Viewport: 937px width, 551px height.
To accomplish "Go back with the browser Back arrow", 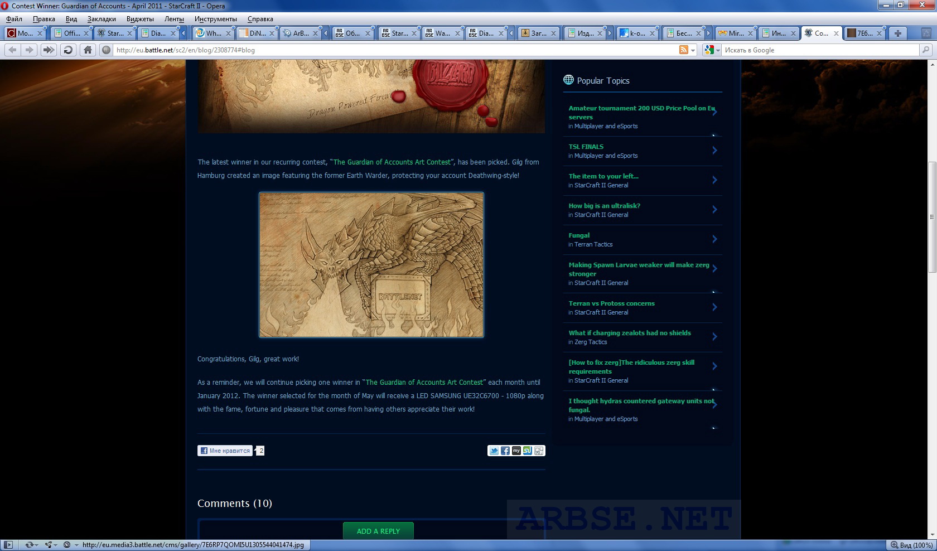I will coord(12,50).
